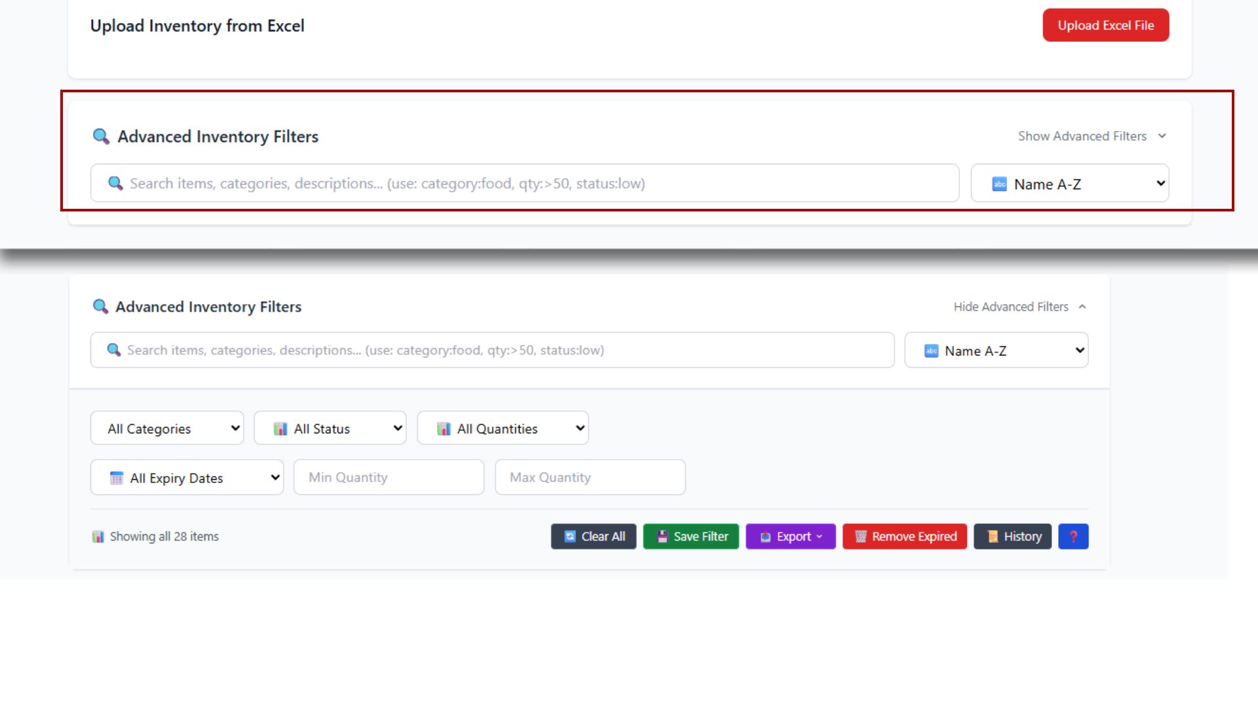
Task: Expand Show Advanced Filters toggle
Action: [x=1092, y=136]
